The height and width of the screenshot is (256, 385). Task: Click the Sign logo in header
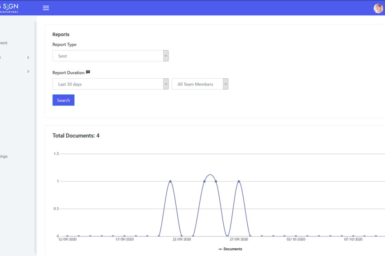pyautogui.click(x=9, y=8)
